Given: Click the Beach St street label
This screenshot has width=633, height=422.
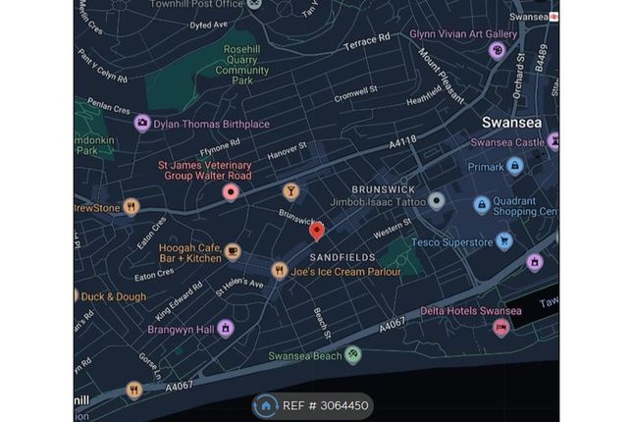Looking at the screenshot, I should pyautogui.click(x=322, y=323).
